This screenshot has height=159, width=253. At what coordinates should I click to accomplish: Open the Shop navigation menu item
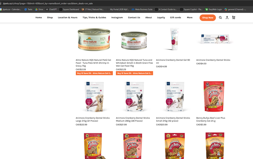50,17
